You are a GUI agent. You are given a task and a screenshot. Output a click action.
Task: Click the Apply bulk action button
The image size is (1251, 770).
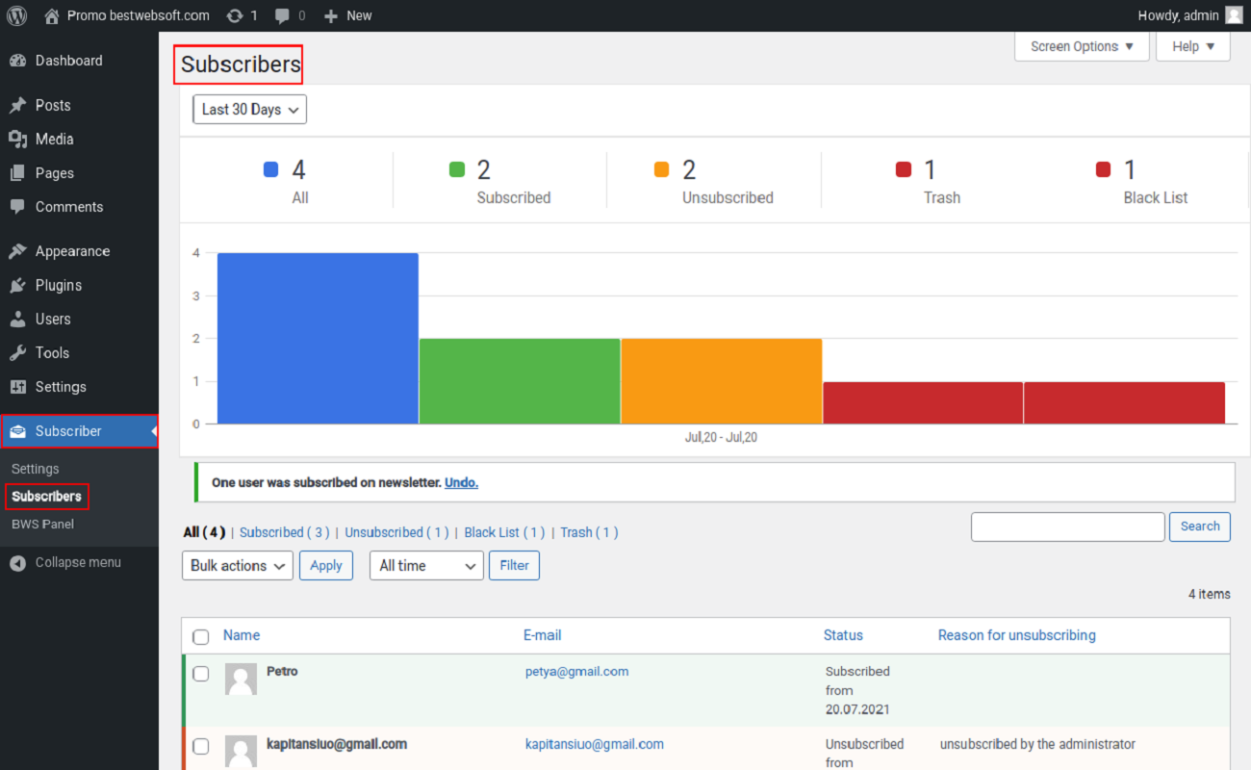coord(326,565)
